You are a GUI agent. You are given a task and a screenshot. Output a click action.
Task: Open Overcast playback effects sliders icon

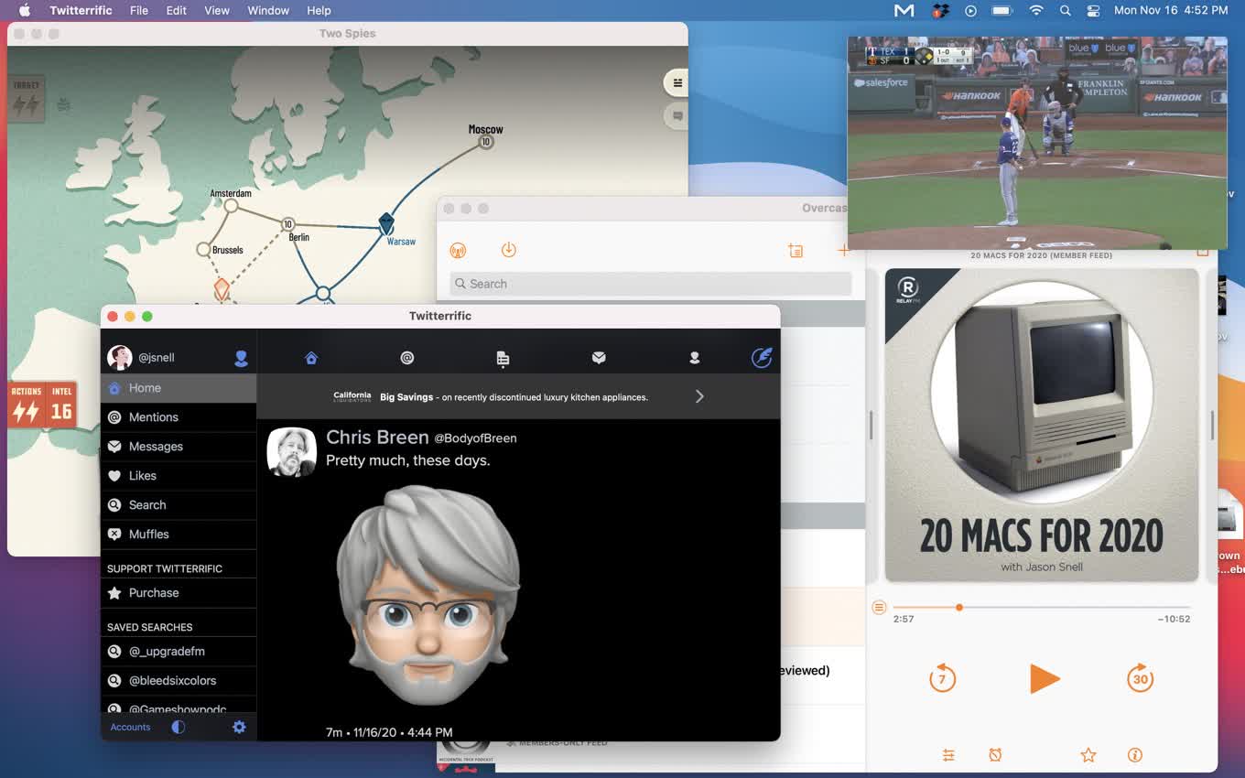(948, 755)
